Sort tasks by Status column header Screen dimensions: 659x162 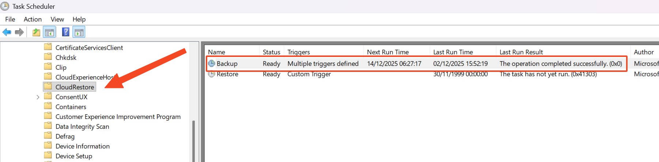(x=272, y=52)
